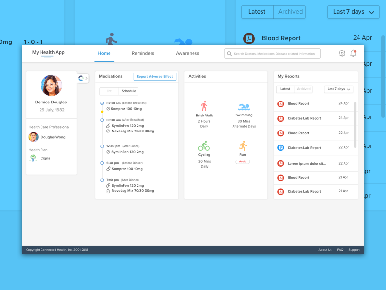The height and width of the screenshot is (290, 386).
Task: Click the search bar for doctors and medications
Action: [272, 54]
